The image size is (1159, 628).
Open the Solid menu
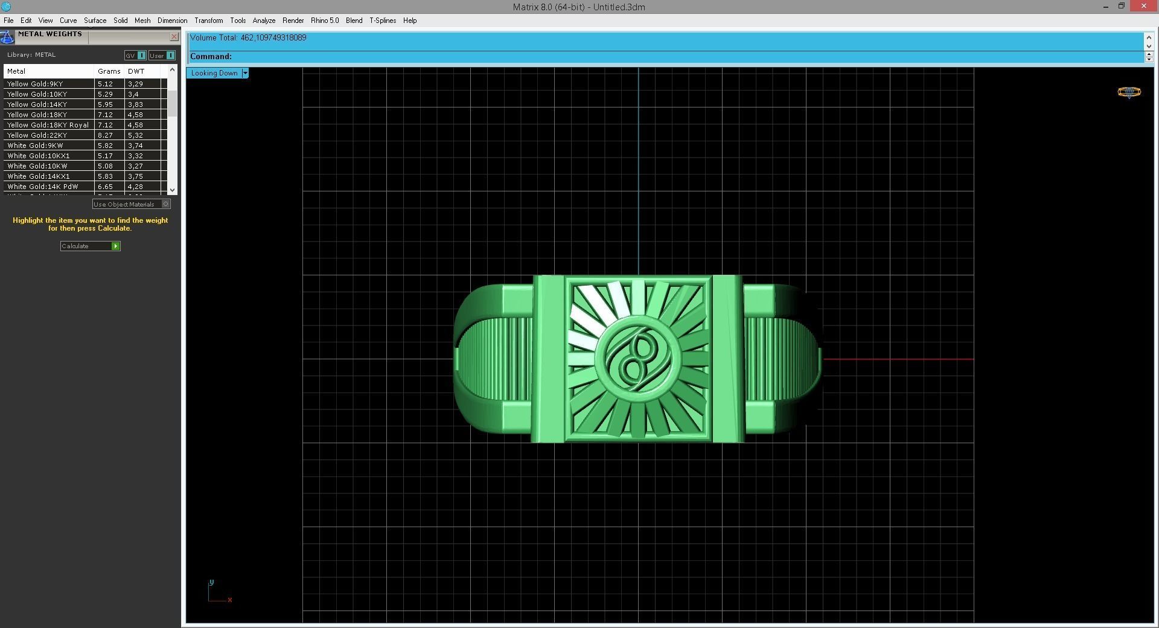[121, 21]
